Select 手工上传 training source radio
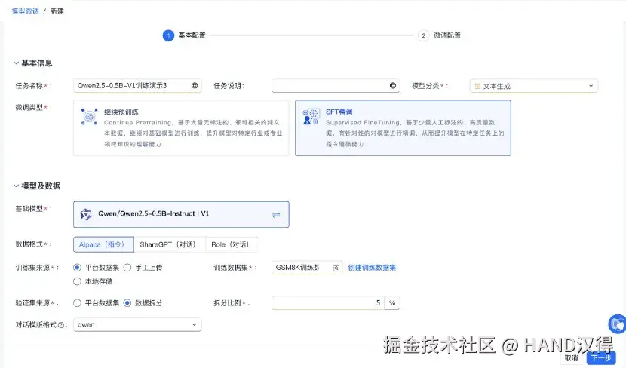Screen dimensions: 626x368 click(x=127, y=268)
